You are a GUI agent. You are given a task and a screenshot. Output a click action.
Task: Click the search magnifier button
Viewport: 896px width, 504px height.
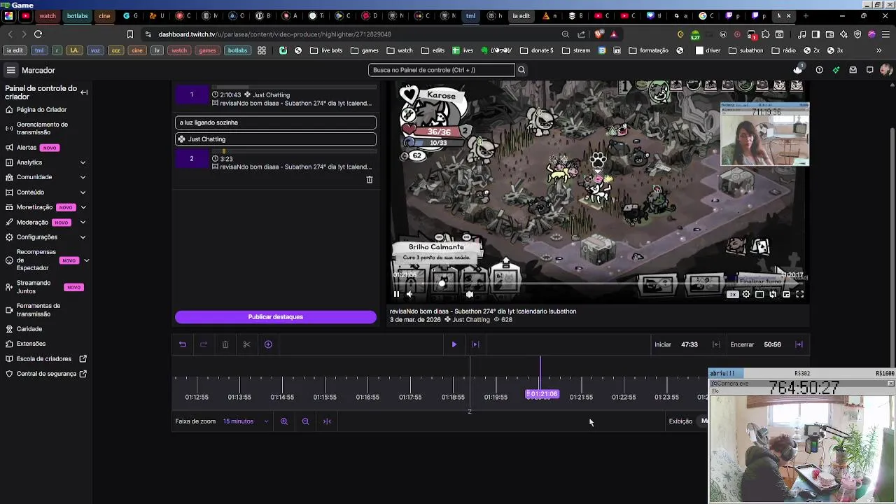click(x=521, y=70)
